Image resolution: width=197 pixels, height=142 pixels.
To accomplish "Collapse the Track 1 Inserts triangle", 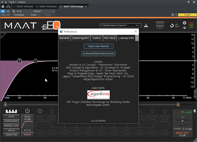I will pos(2,2).
